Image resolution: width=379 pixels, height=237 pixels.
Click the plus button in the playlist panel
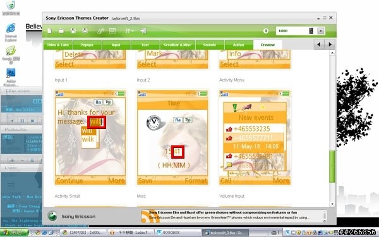tap(12, 160)
